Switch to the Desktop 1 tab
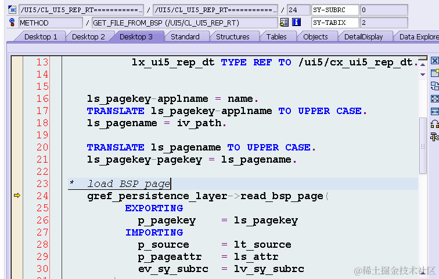Screen dimensions: 439x279 click(41, 37)
